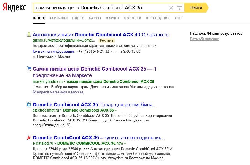The width and height of the screenshot is (250, 165).
Task: Open Контактная информация link
Action: pyautogui.click(x=53, y=51)
